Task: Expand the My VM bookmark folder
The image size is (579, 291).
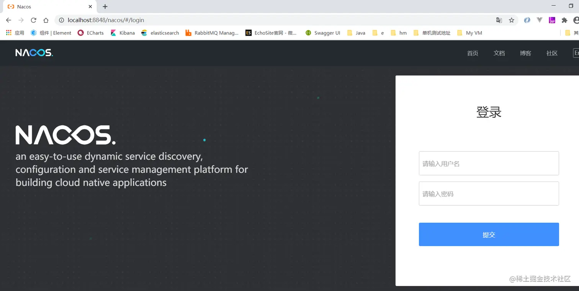Action: (x=469, y=33)
